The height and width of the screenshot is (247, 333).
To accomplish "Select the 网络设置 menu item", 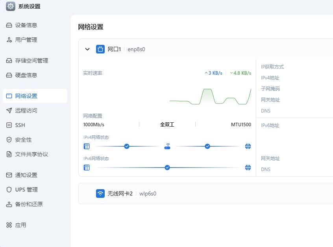I will click(x=35, y=96).
